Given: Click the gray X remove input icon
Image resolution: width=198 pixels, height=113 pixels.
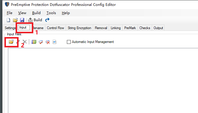Looking at the screenshot, I should pyautogui.click(x=25, y=42).
